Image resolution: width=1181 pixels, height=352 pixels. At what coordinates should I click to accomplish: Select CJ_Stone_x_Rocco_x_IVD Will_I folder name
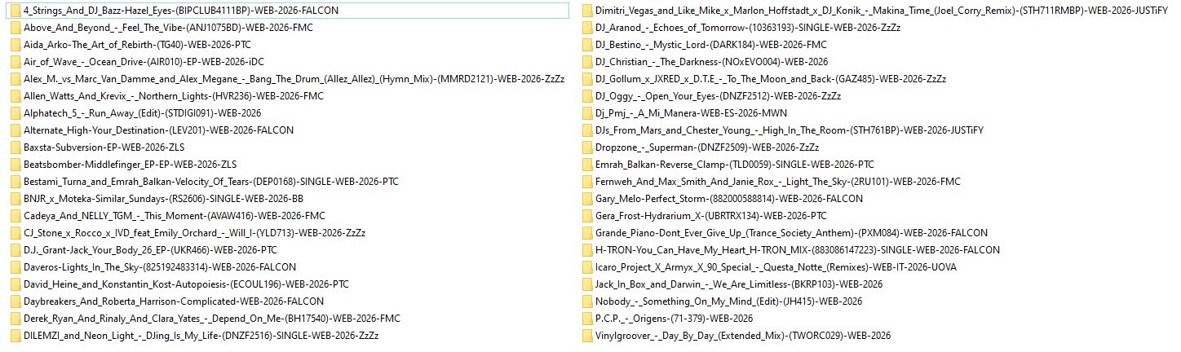[x=195, y=233]
